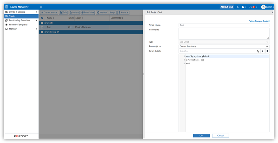Click the Device Manager app icon
This screenshot has height=143, width=278.
[6, 7]
